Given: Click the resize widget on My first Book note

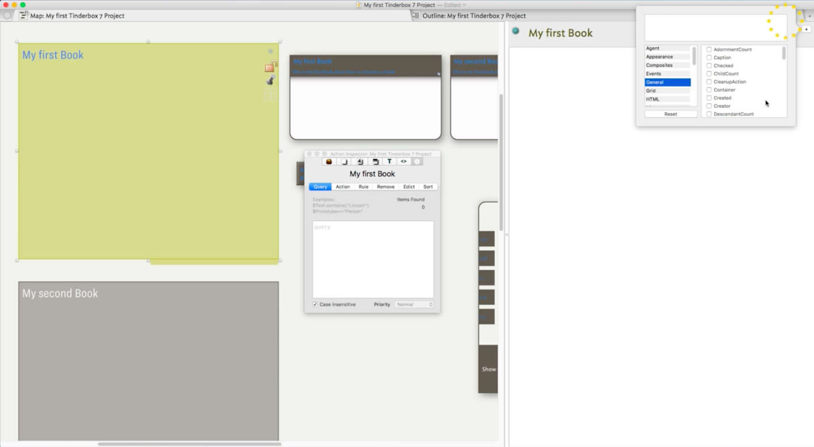Looking at the screenshot, I should click(x=438, y=74).
